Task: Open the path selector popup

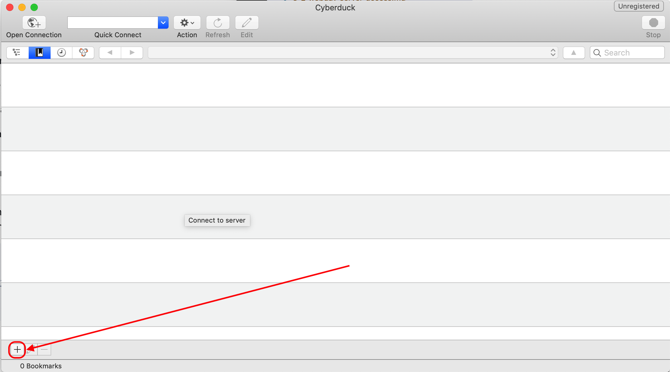Action: (353, 52)
